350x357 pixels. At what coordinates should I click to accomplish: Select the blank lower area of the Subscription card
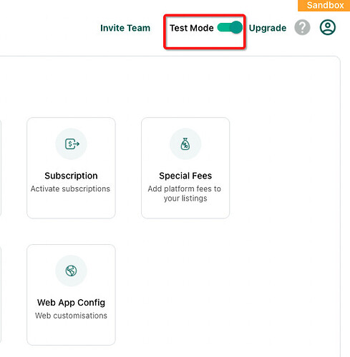(x=71, y=206)
